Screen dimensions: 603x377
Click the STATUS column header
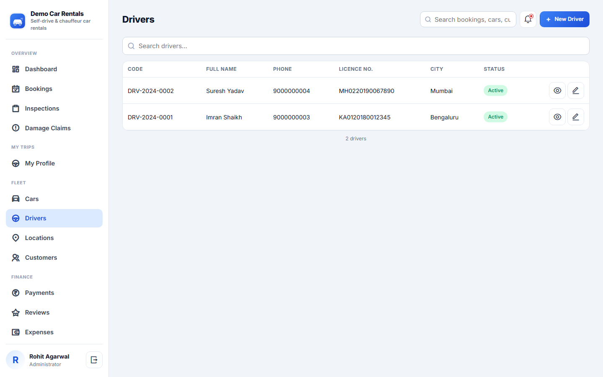494,69
